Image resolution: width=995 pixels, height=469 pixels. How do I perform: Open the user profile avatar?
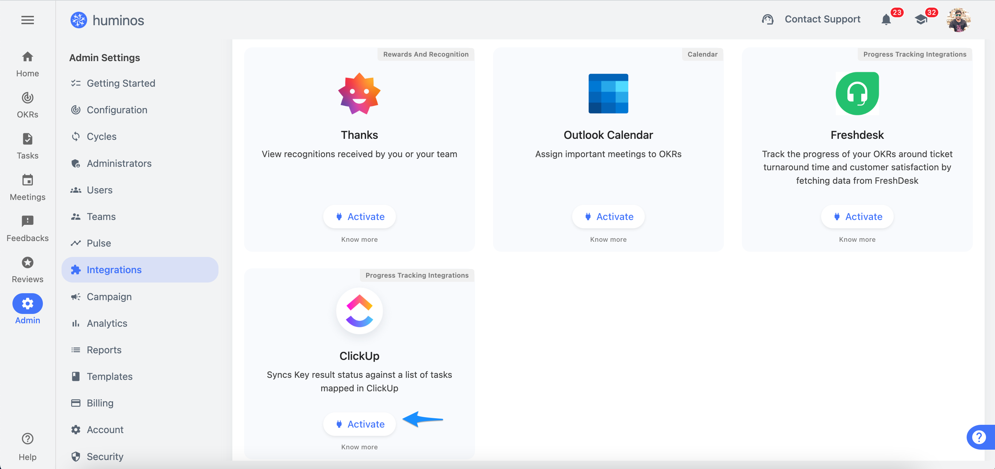959,20
